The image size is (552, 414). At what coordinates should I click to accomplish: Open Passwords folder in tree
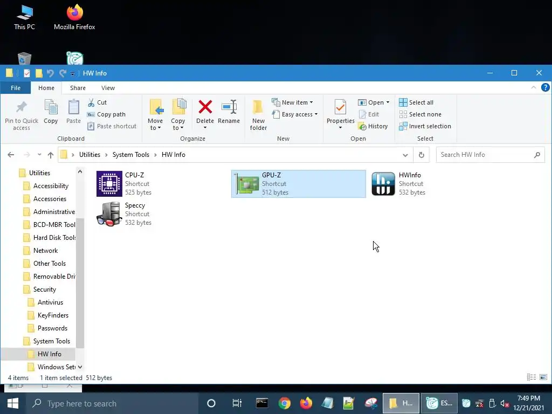(x=52, y=328)
